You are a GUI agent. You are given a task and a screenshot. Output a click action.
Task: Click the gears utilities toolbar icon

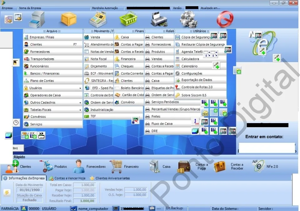tap(189, 19)
